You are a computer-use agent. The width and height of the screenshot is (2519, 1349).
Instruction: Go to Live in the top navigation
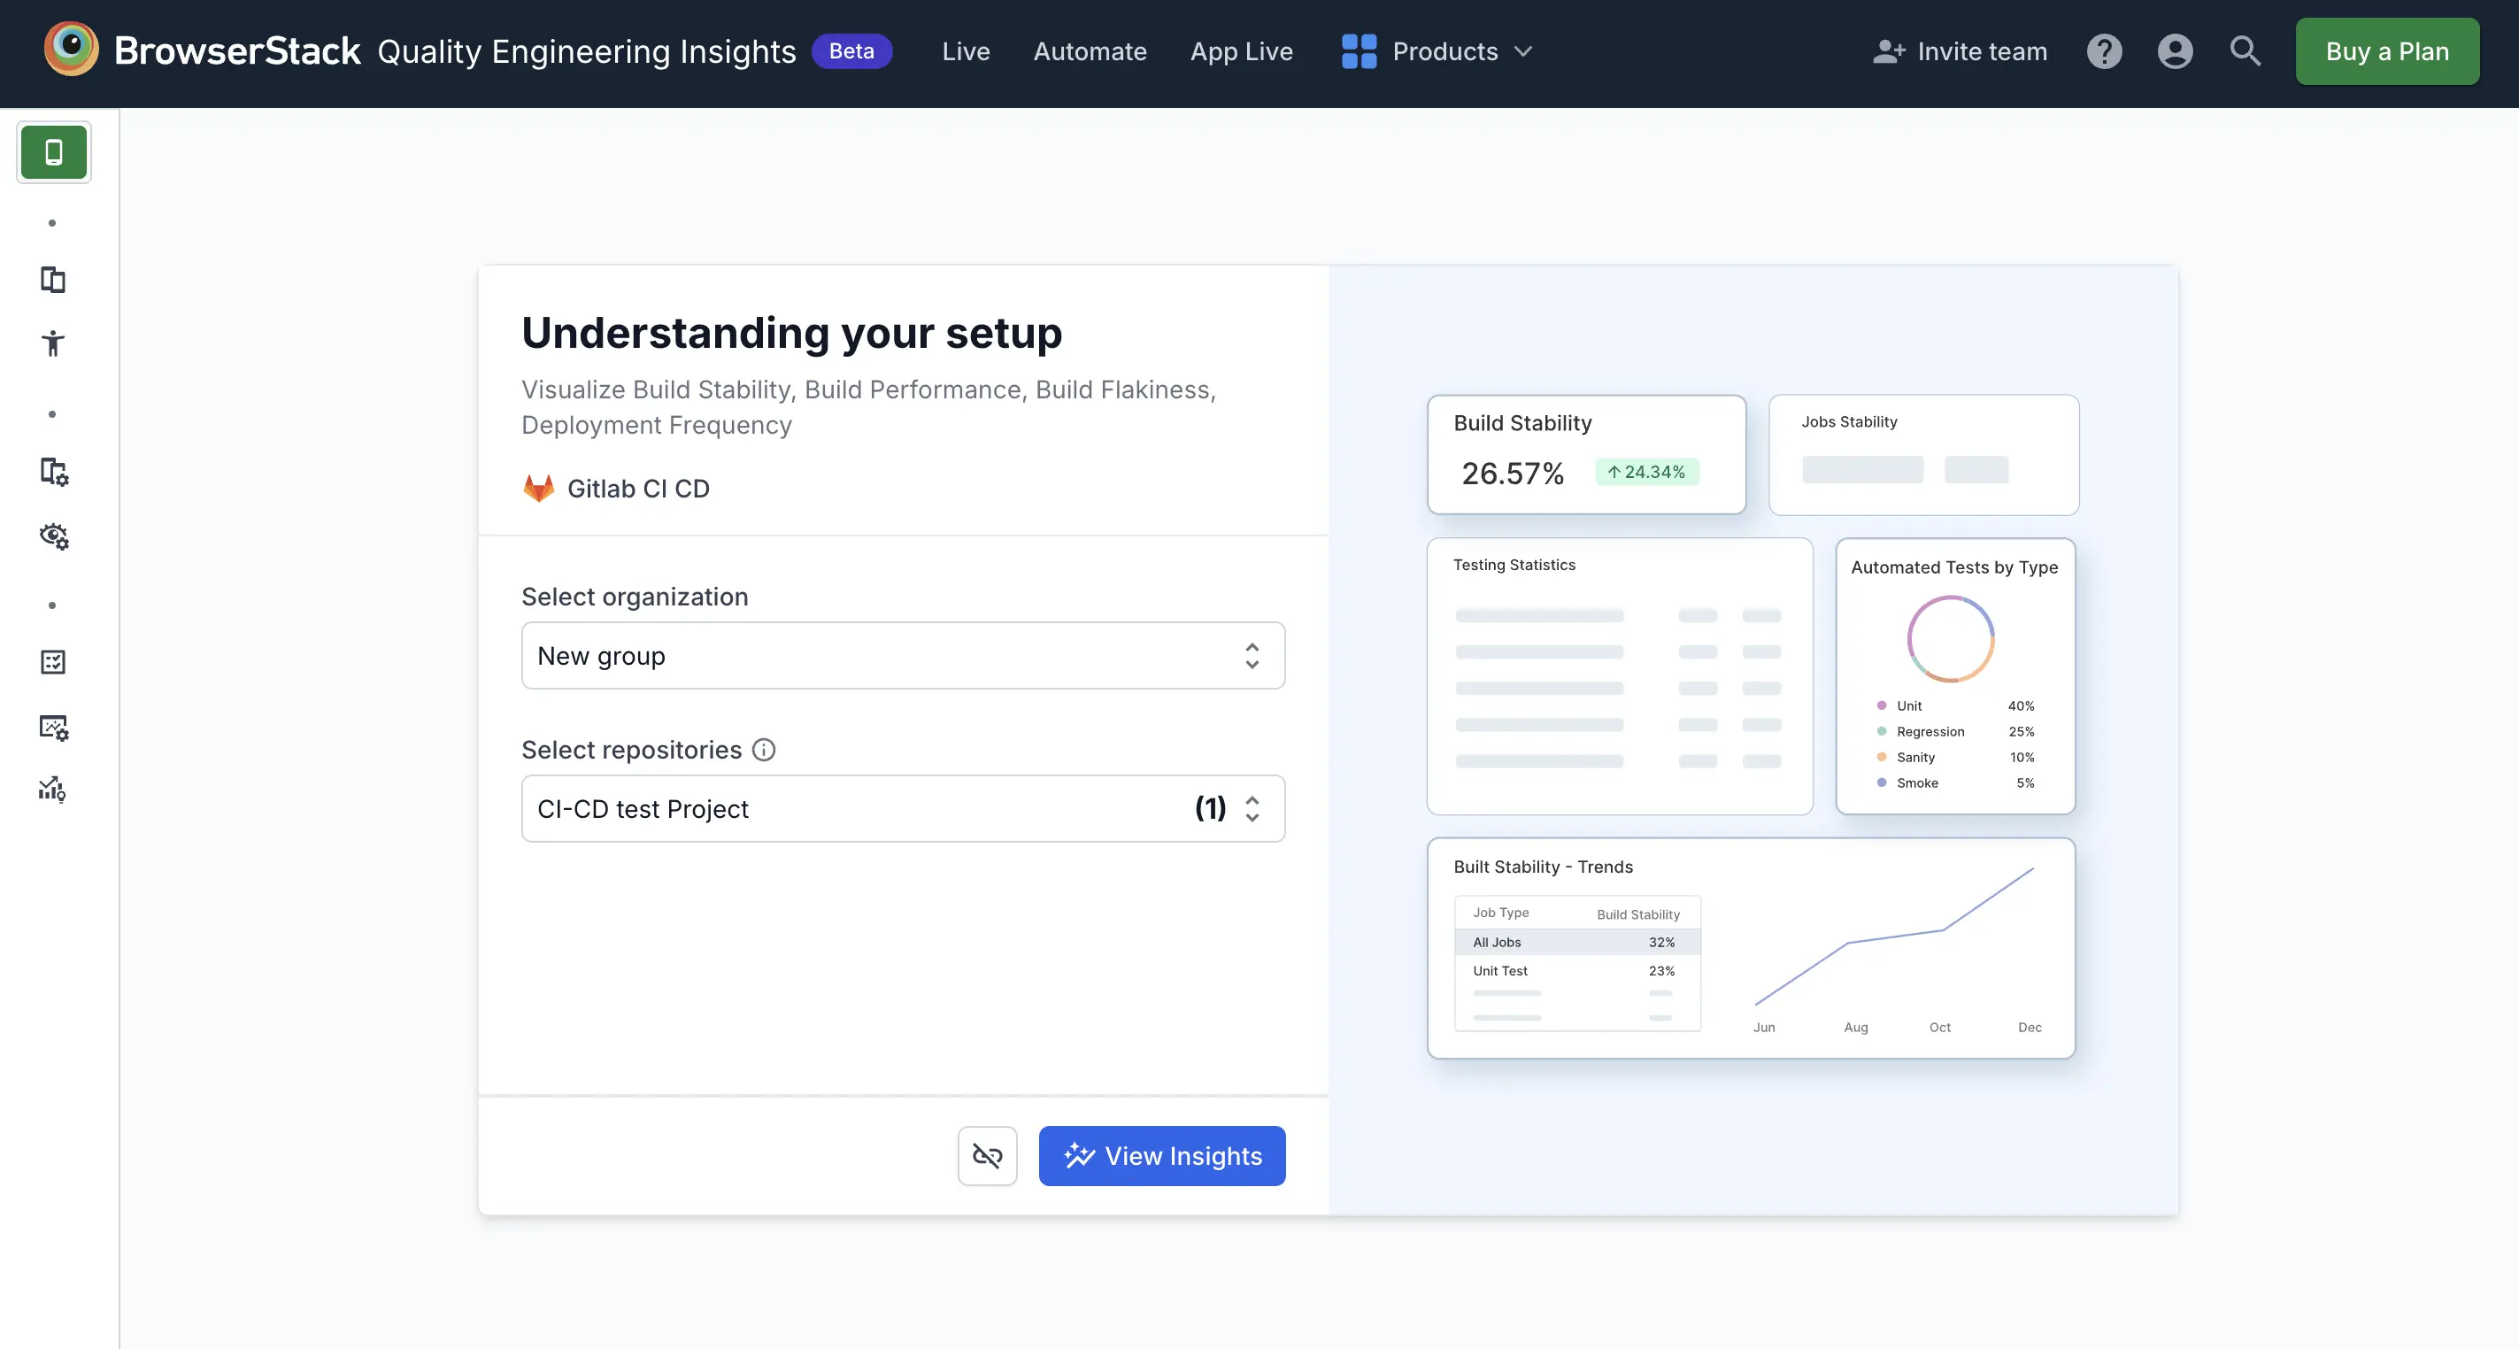965,50
